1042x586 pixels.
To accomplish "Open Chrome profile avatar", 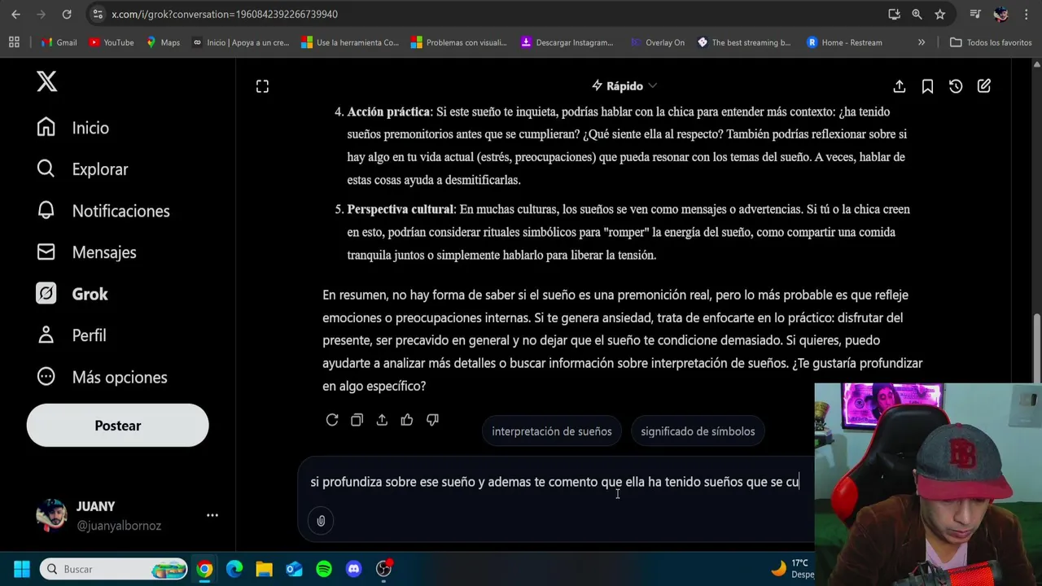I will [1001, 14].
